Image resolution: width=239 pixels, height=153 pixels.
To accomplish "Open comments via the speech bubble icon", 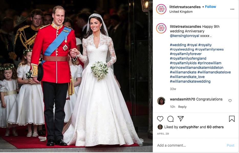I will pyautogui.click(x=170, y=119).
